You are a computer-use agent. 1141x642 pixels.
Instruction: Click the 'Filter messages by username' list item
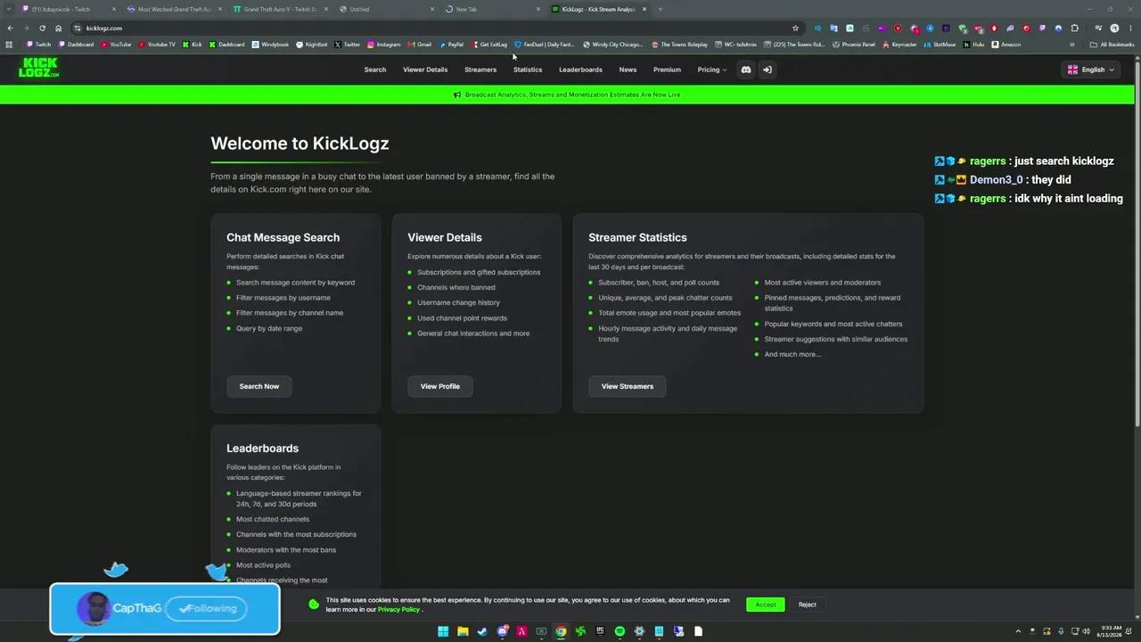283,298
